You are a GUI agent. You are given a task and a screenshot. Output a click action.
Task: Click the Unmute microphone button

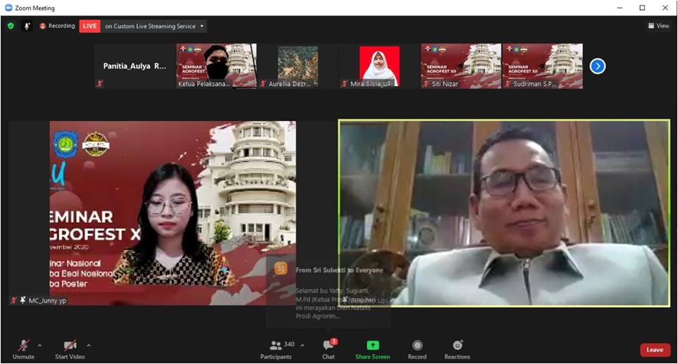click(x=23, y=349)
